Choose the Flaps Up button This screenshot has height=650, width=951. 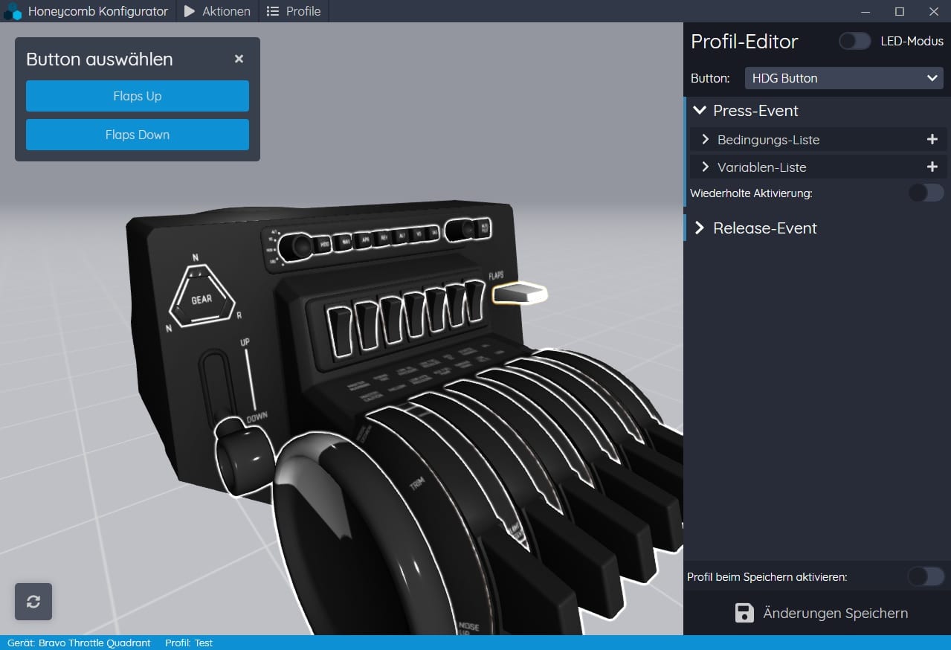pos(138,96)
